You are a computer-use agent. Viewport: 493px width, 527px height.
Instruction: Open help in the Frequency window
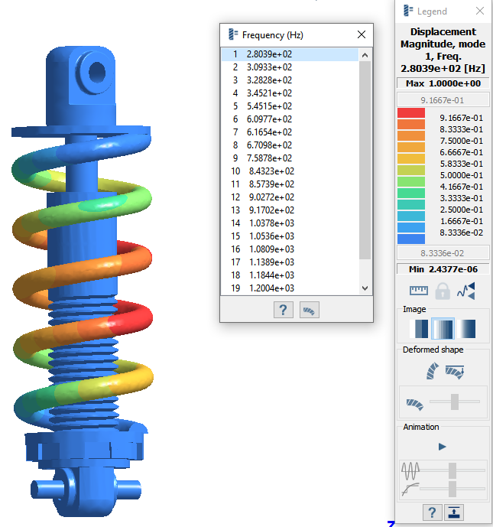pos(284,310)
